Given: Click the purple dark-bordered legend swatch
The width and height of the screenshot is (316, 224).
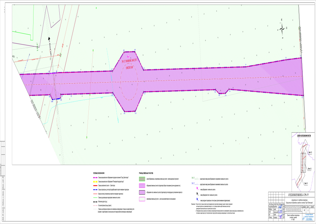Looking at the screenshot, I should tap(142, 192).
